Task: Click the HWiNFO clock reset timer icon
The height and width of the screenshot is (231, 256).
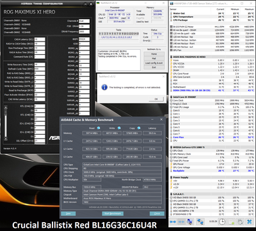Action: tap(222, 221)
